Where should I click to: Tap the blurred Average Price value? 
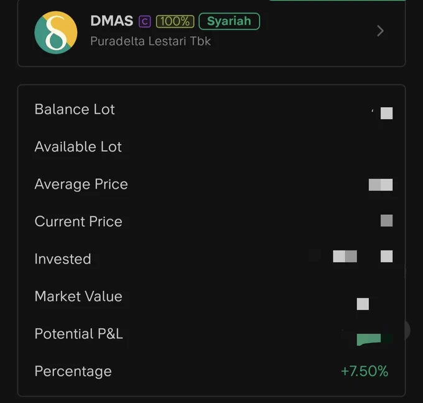[381, 185]
